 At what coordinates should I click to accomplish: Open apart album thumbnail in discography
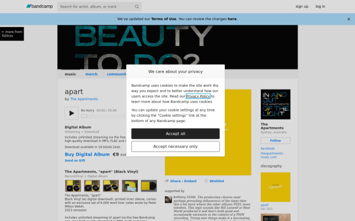click(276, 187)
